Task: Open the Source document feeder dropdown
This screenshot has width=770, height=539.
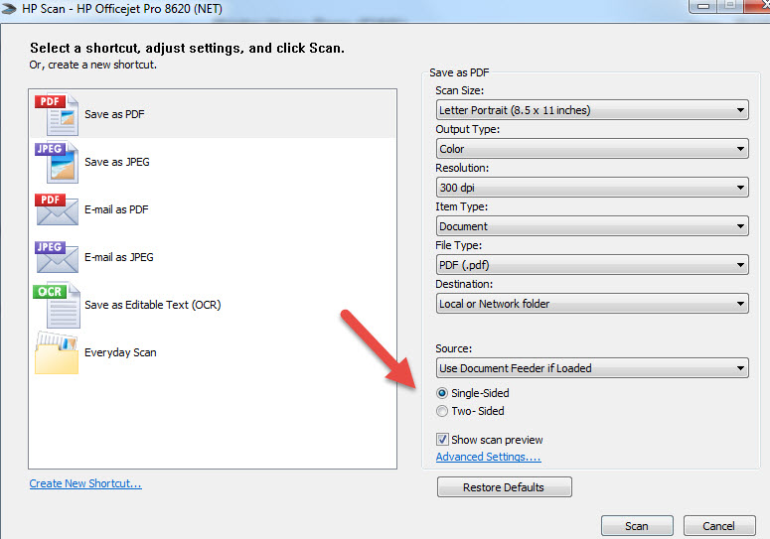Action: pos(592,368)
